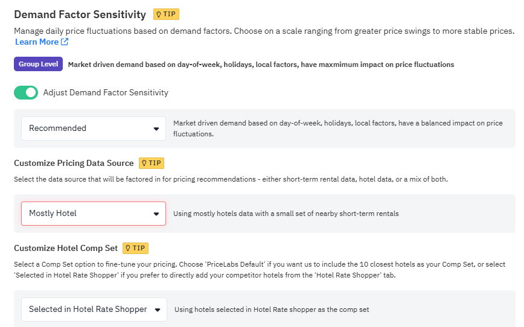This screenshot has height=327, width=524.
Task: Click the Demand Factor Sensitivity heading
Action: pyautogui.click(x=80, y=14)
